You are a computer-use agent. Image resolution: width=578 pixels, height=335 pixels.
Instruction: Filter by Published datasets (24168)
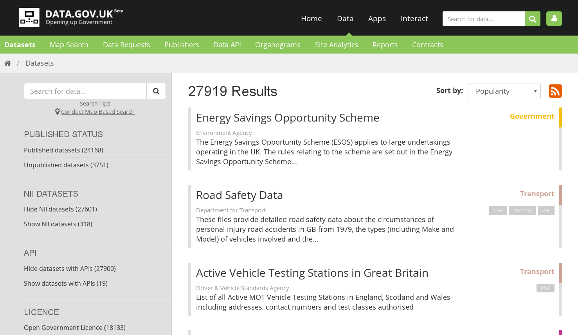[63, 150]
